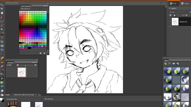Viewport: 191px width, 107px height.
Task: Close the Navigator panel
Action: coord(37,60)
